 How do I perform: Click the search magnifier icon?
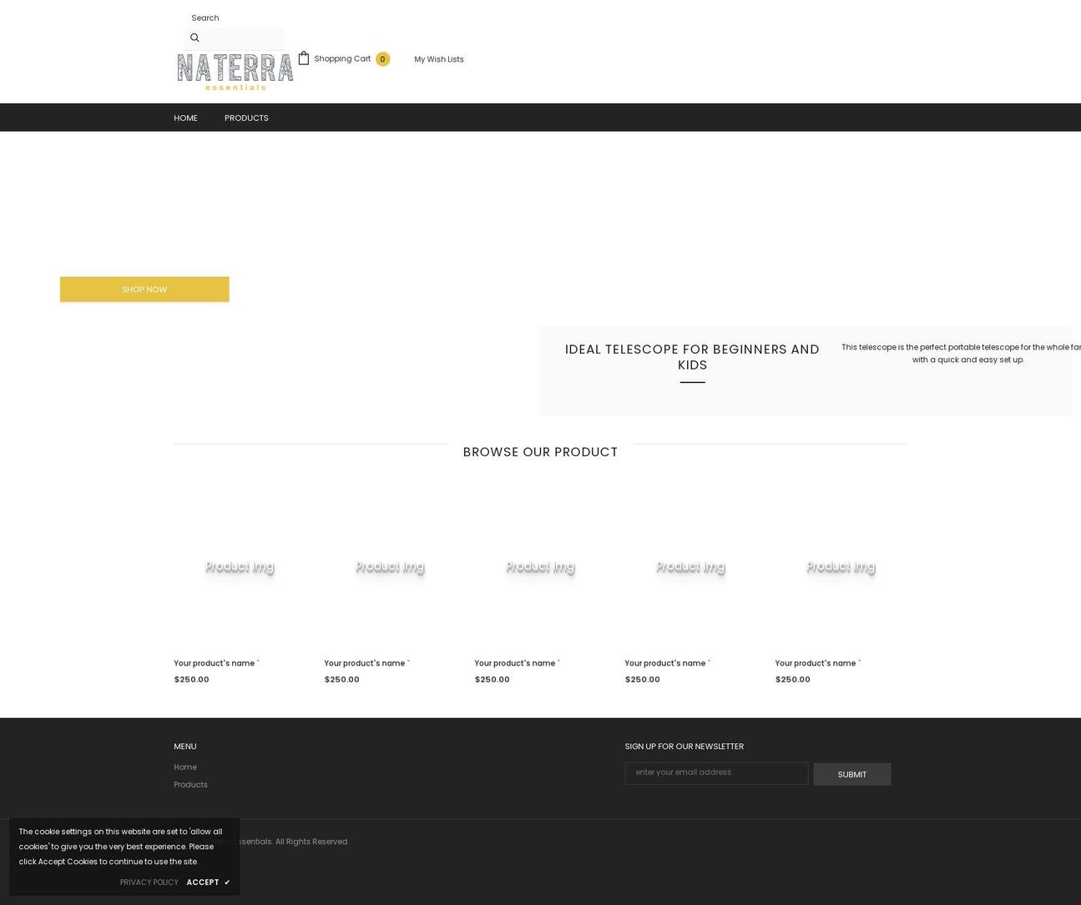pyautogui.click(x=194, y=38)
